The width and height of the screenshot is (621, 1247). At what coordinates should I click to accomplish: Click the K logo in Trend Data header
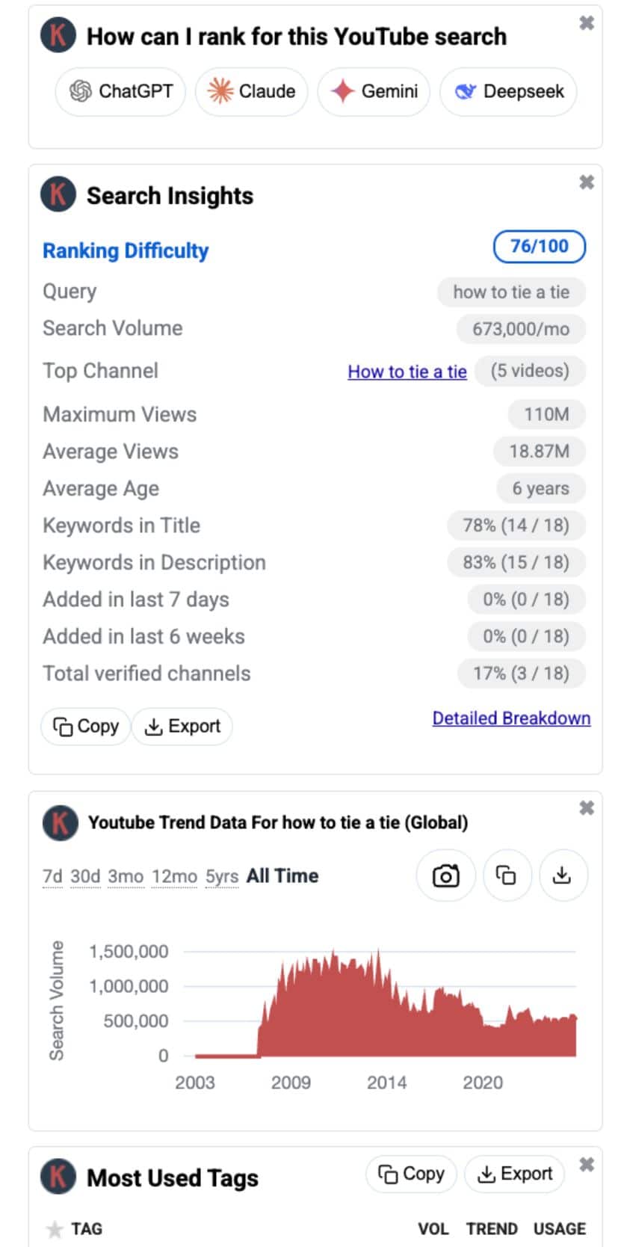click(60, 822)
